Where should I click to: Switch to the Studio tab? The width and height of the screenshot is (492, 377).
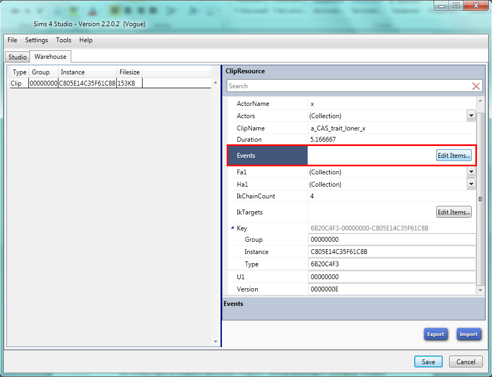18,57
